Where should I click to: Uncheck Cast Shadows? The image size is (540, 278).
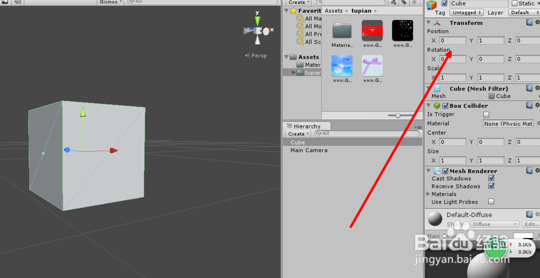tap(491, 178)
